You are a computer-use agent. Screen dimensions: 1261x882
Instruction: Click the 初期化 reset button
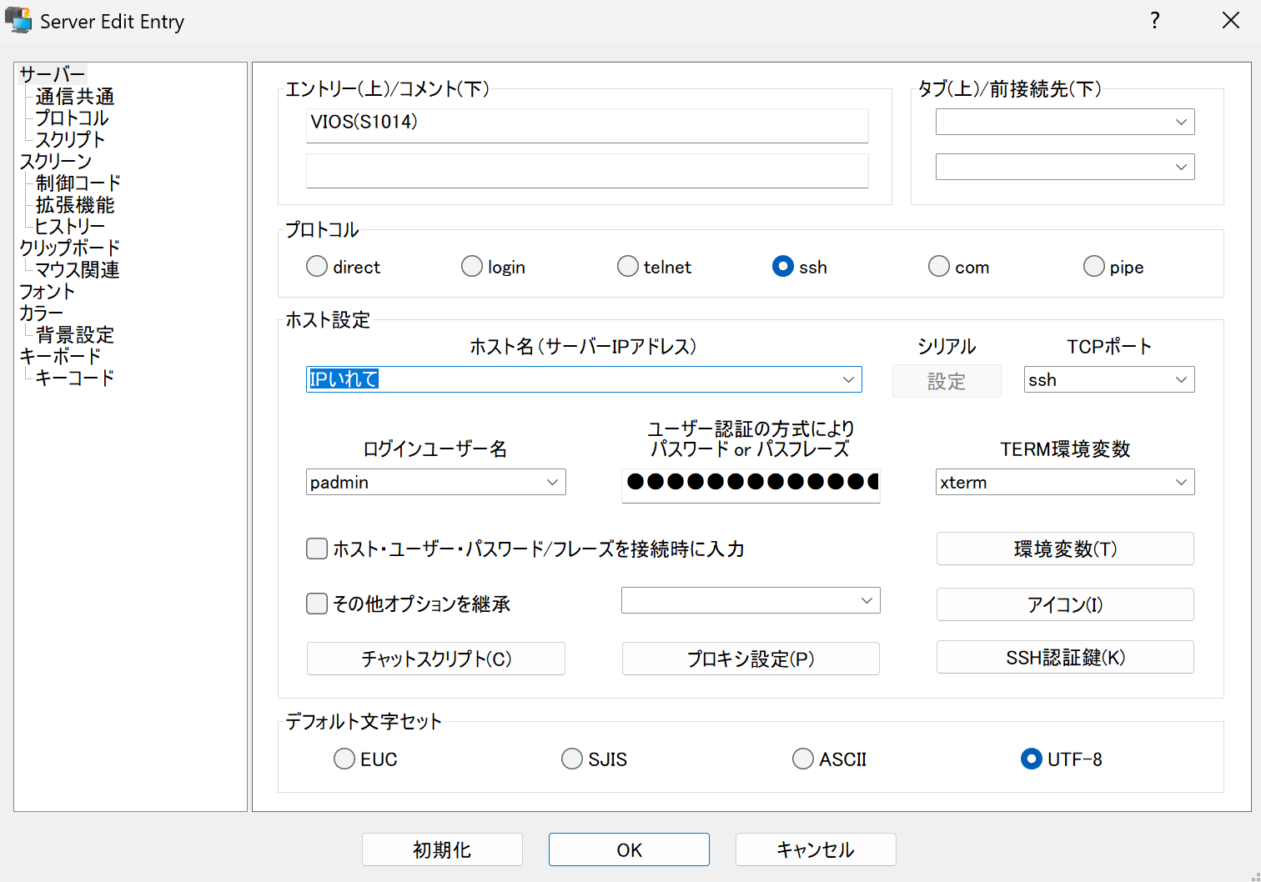click(x=442, y=849)
